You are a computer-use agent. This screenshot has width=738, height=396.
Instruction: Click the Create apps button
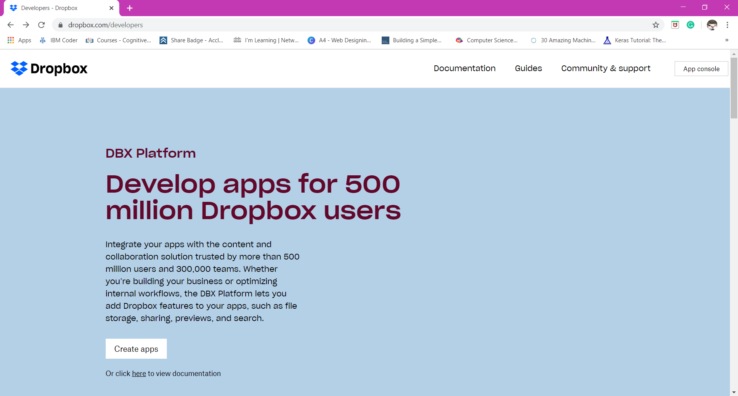click(x=136, y=349)
